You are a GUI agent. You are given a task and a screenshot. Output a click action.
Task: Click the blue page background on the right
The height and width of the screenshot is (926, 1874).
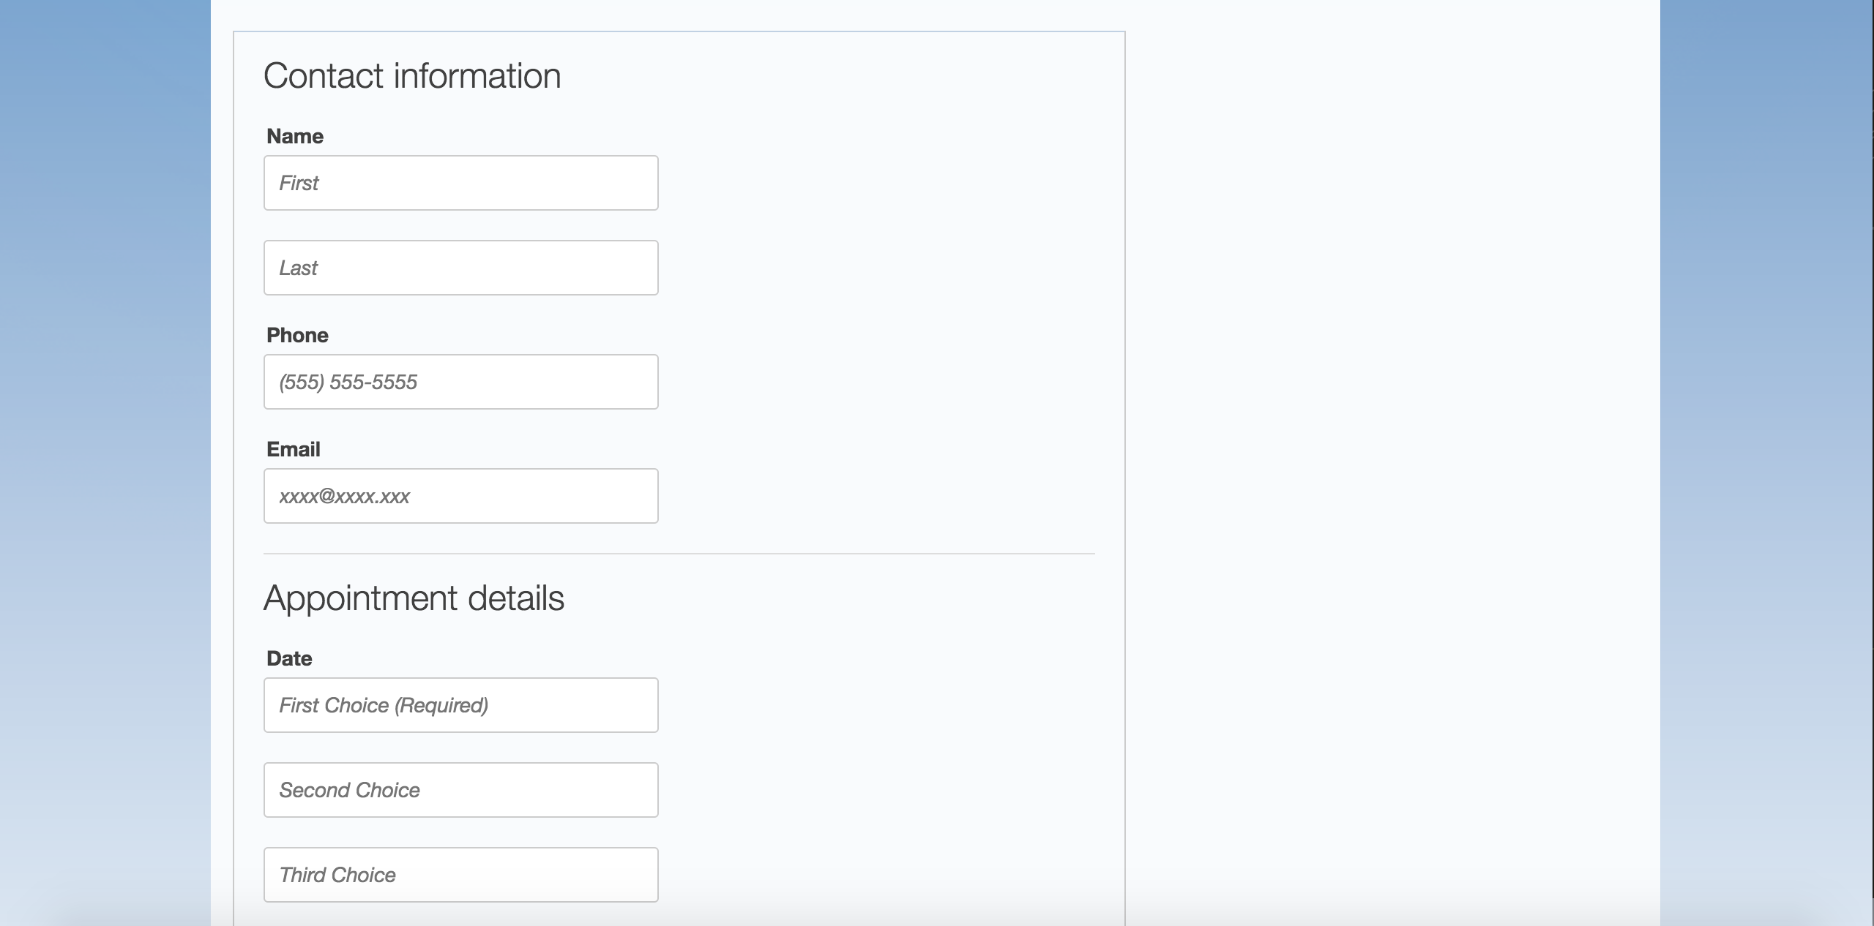(1767, 439)
